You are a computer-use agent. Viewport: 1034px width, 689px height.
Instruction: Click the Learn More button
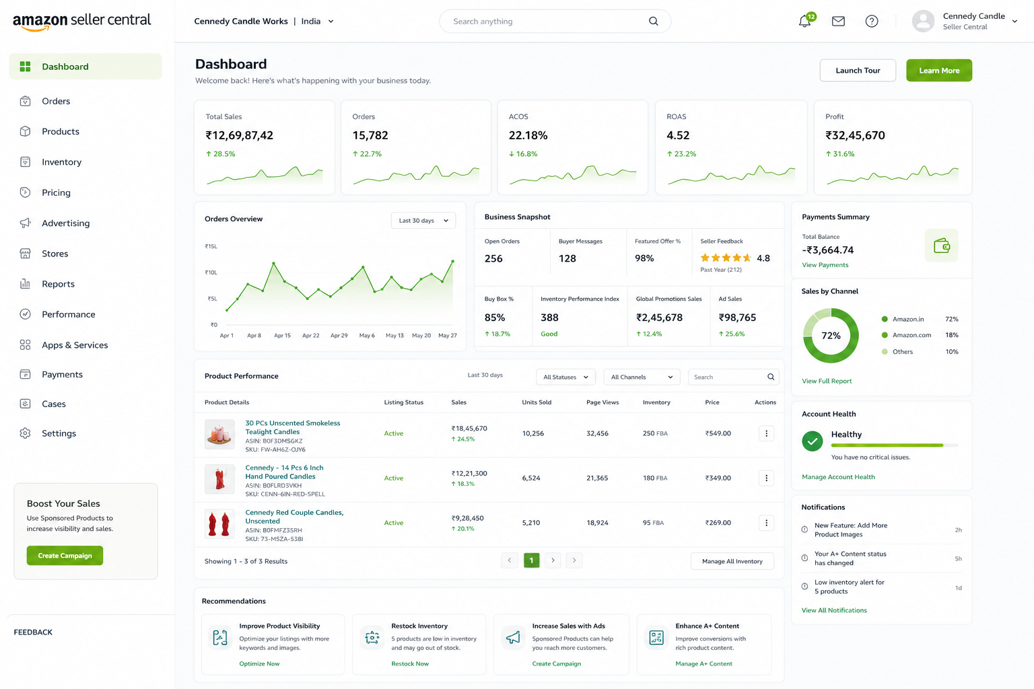coord(939,71)
